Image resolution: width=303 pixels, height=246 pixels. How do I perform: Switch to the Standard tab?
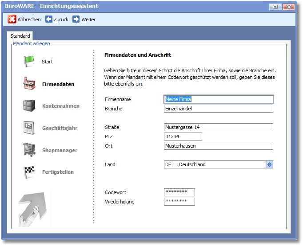click(x=20, y=36)
